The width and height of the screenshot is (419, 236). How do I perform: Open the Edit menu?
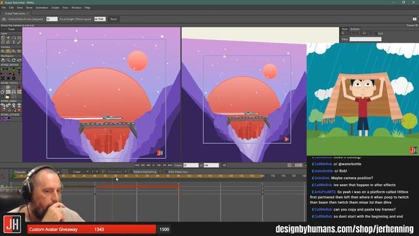pyautogui.click(x=11, y=8)
